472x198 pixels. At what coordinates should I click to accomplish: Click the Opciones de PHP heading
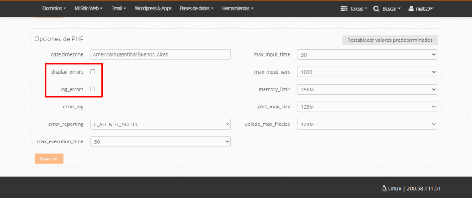coord(59,39)
